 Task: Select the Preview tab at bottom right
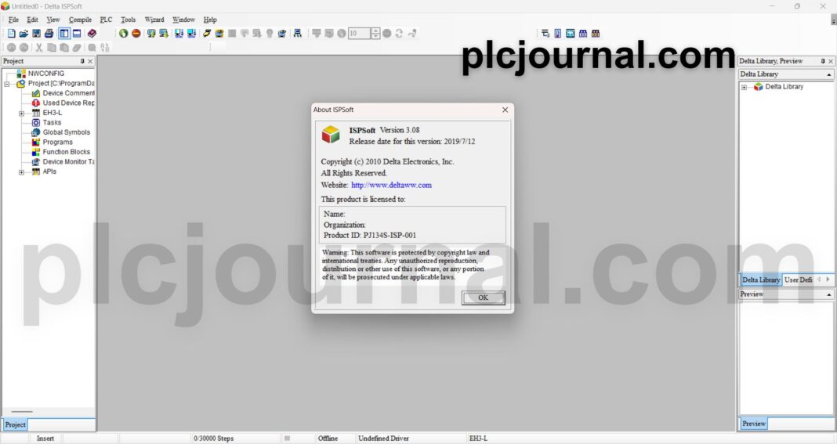click(754, 424)
